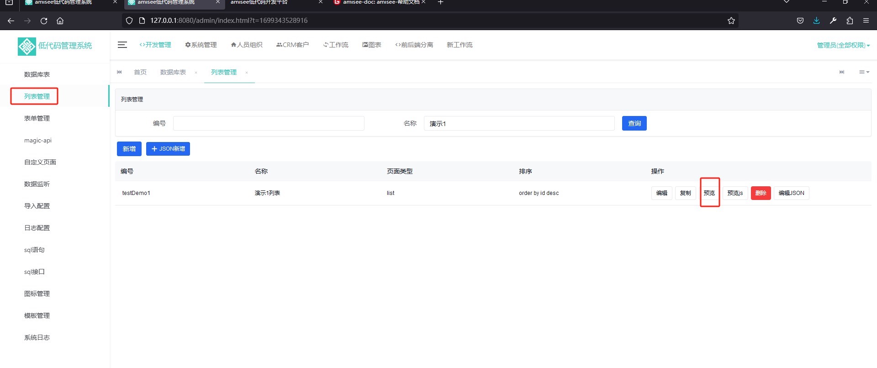Click the 编号 search input field

pos(269,123)
